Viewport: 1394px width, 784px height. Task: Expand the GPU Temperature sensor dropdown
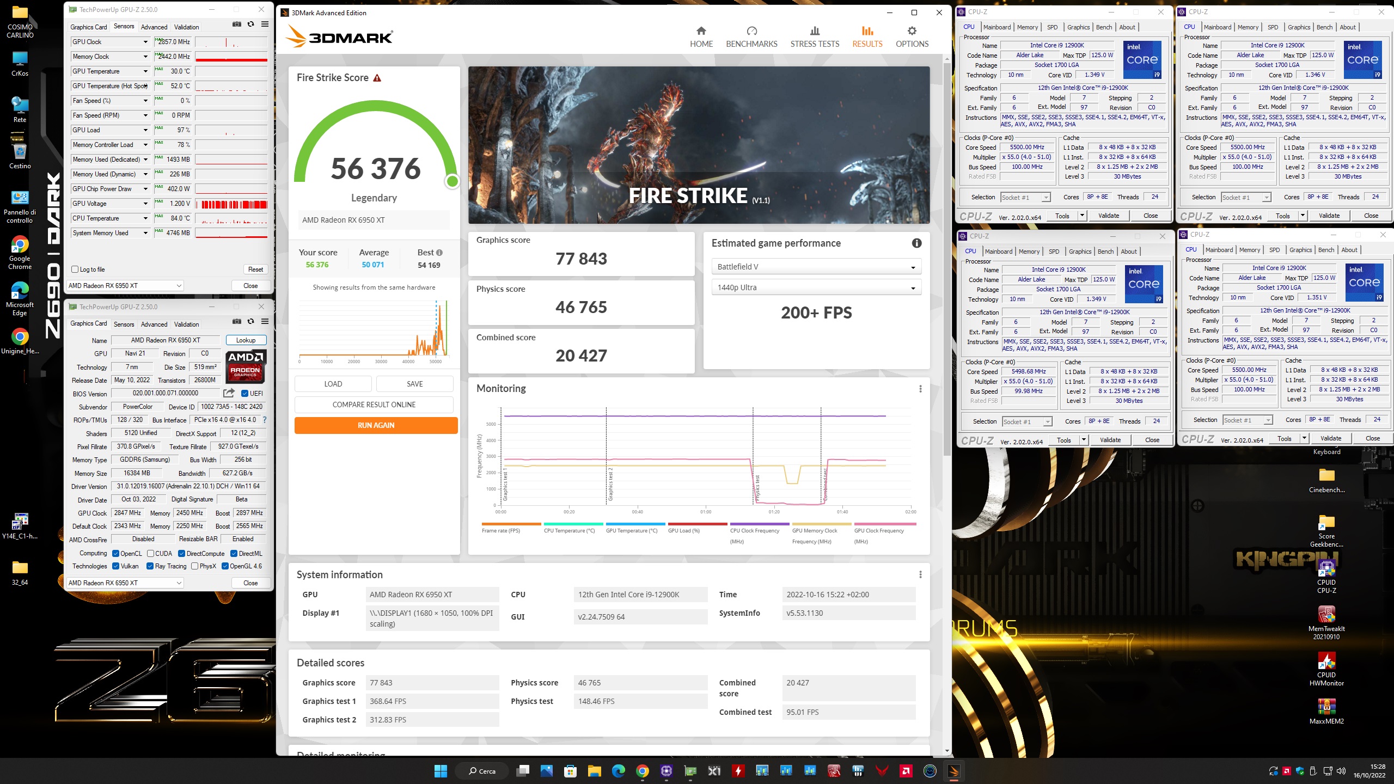(145, 71)
